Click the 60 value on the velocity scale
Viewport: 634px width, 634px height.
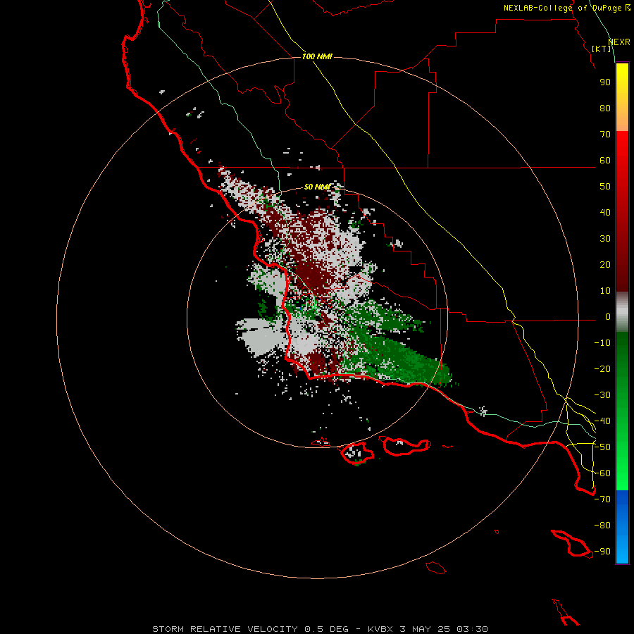tap(605, 161)
